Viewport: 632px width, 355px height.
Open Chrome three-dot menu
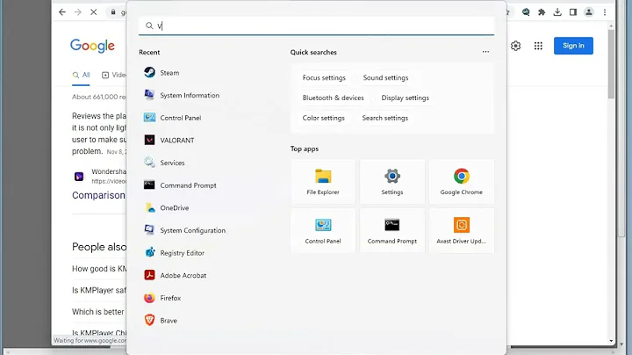pos(605,12)
